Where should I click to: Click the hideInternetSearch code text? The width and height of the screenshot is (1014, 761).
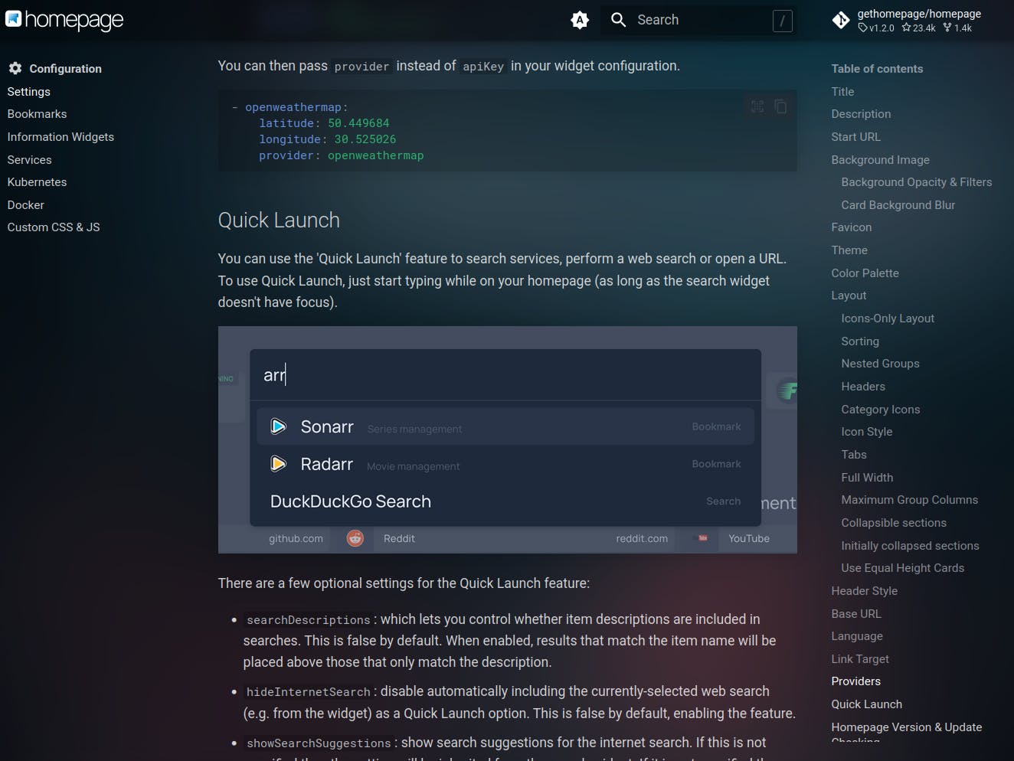(x=309, y=692)
